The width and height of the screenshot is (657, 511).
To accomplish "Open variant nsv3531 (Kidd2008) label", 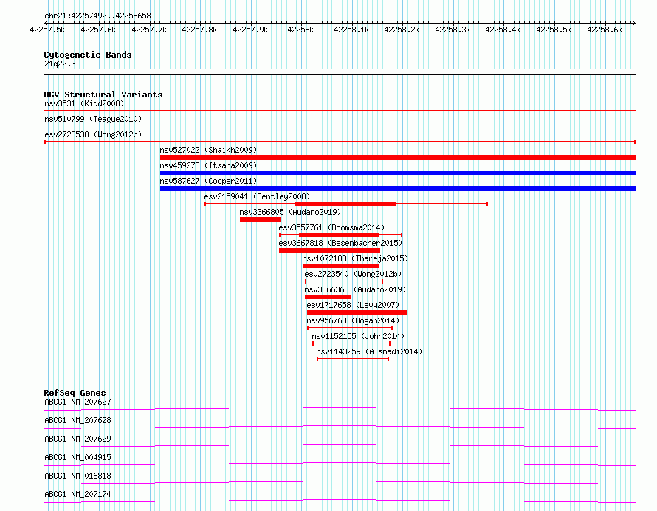I will pos(84,103).
